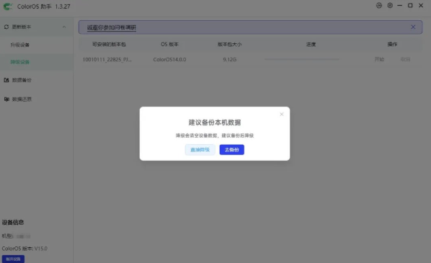The image size is (431, 263).
Task: Choose 直接降级 in the backup dialog
Action: [200, 150]
